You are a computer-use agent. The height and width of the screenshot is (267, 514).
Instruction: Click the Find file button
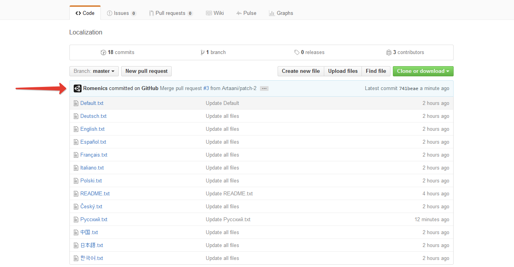(x=376, y=71)
